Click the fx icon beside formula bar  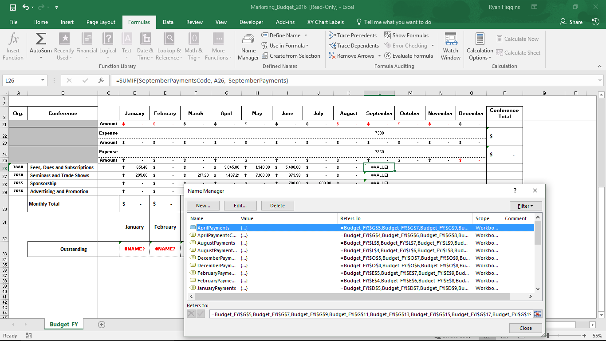click(101, 80)
